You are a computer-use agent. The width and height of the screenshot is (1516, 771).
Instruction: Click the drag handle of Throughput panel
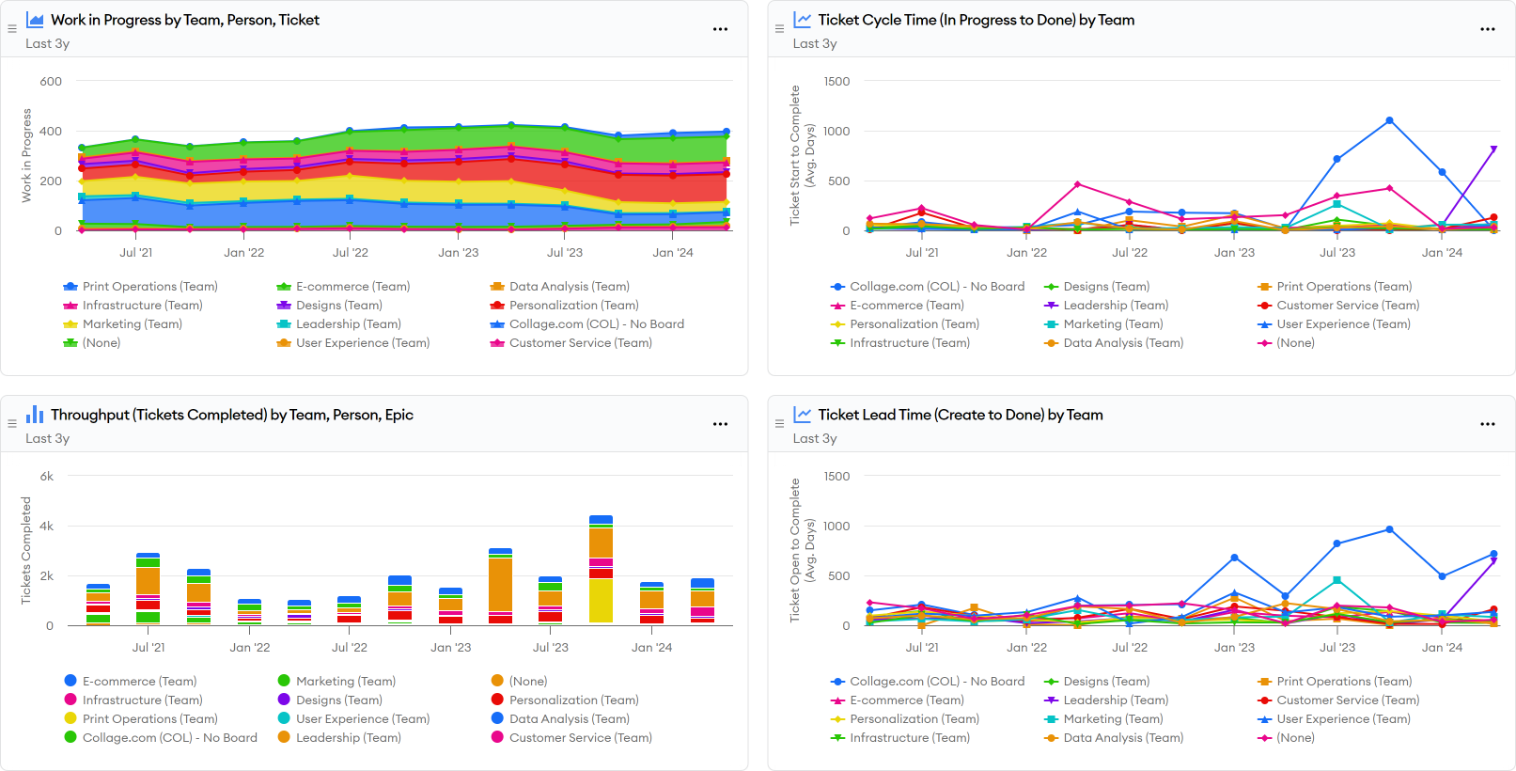tap(12, 424)
